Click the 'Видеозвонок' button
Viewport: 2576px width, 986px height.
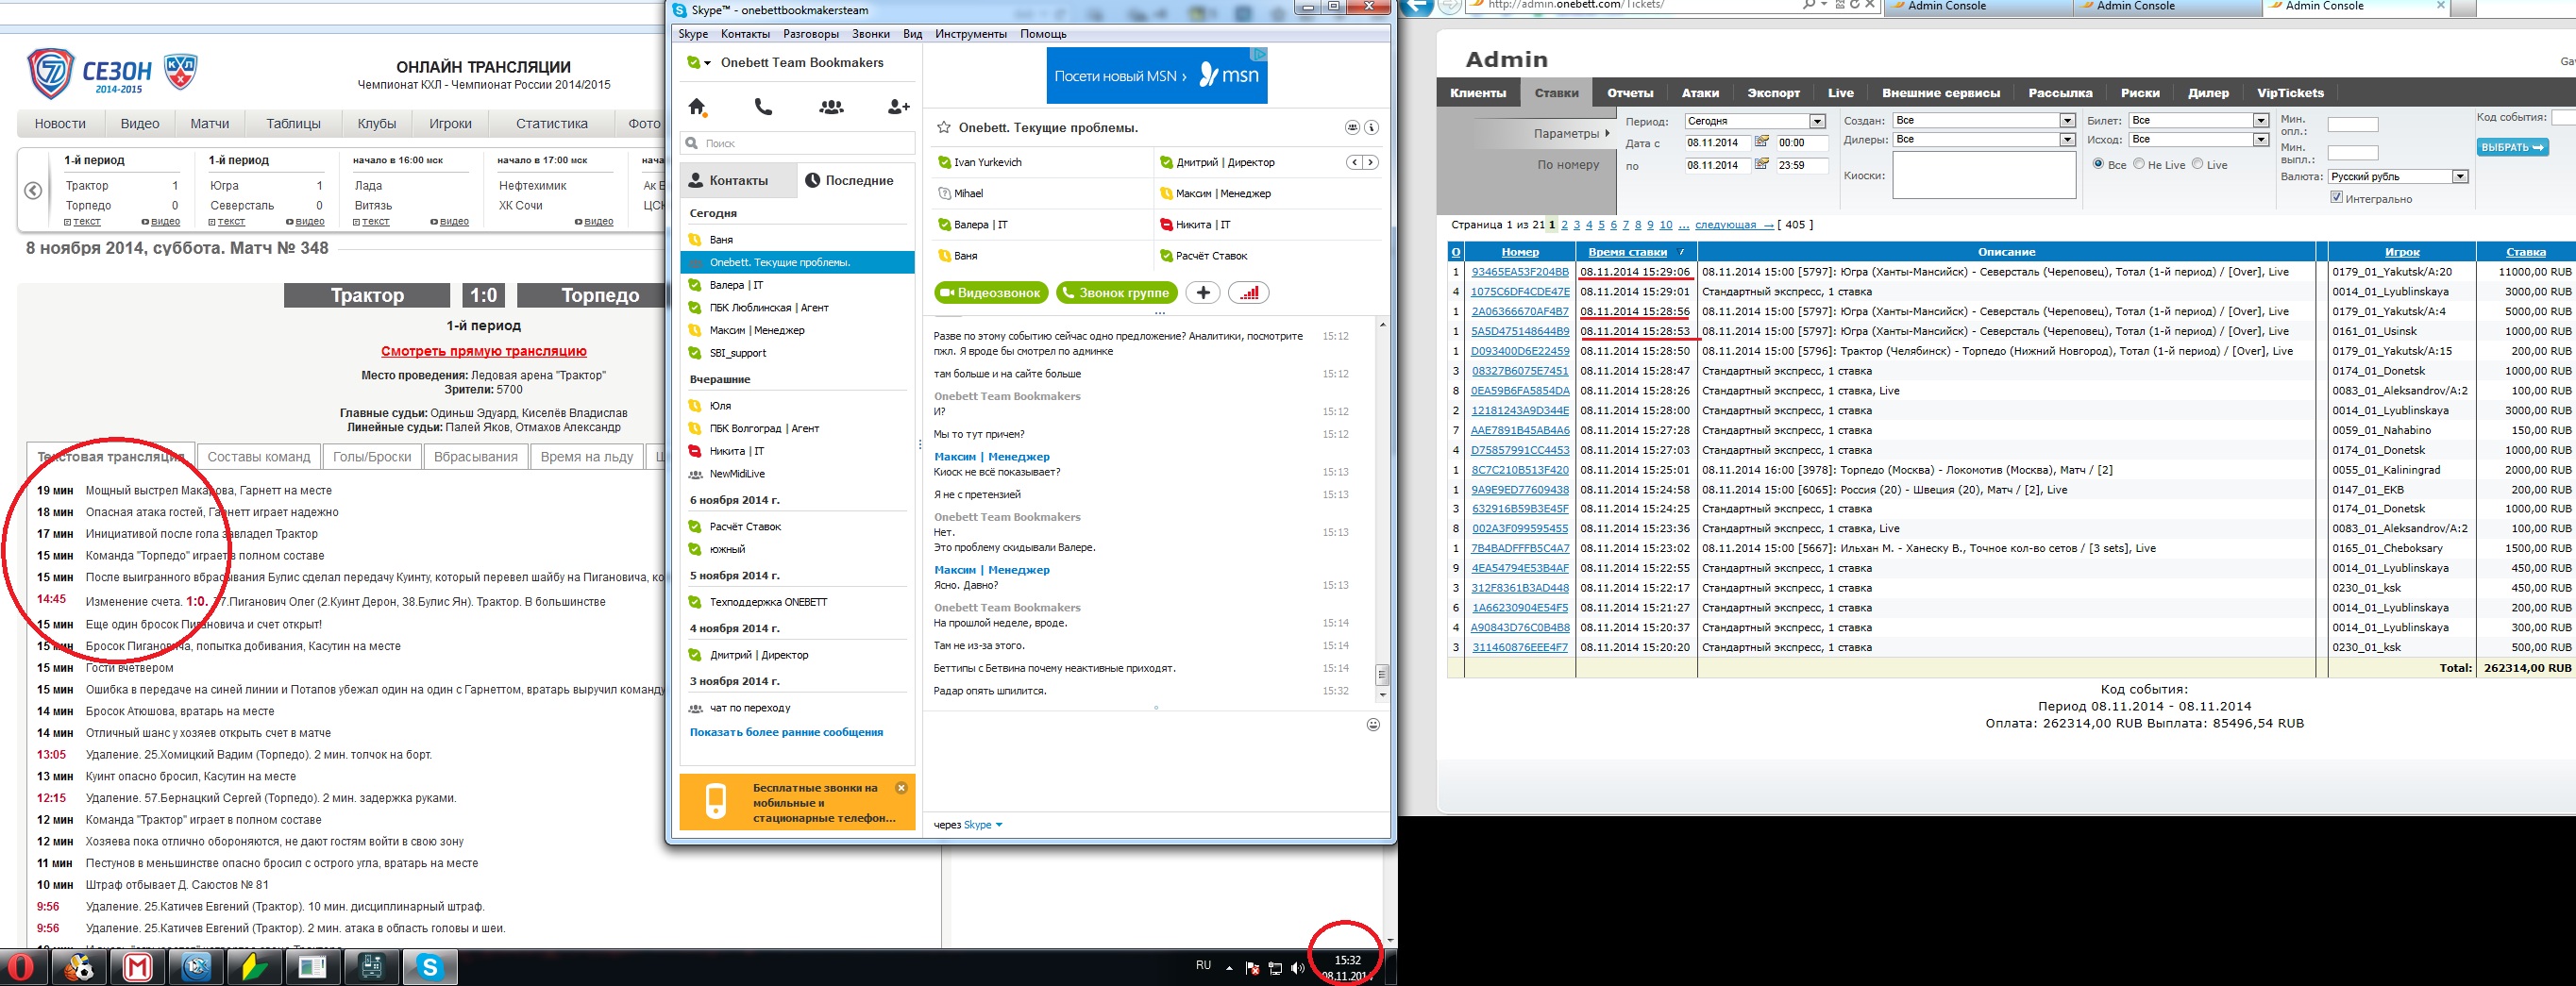[992, 293]
